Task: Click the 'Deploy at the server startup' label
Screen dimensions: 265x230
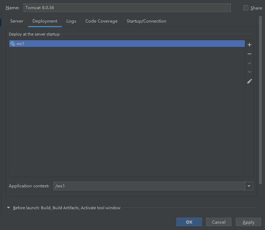Action: pos(34,34)
